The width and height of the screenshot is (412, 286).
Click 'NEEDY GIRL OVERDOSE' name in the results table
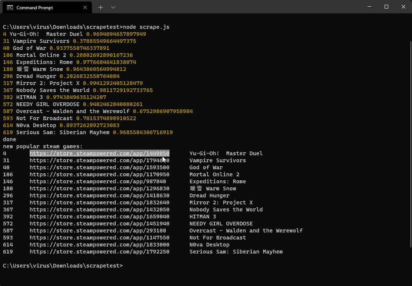click(x=221, y=224)
